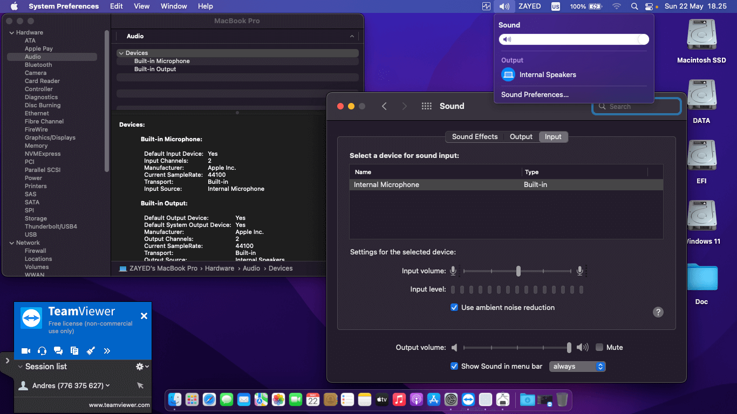Open the Window menu

[x=174, y=6]
